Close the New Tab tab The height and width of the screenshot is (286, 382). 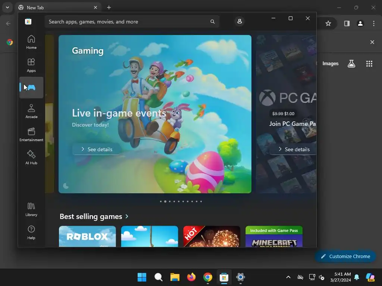(95, 7)
